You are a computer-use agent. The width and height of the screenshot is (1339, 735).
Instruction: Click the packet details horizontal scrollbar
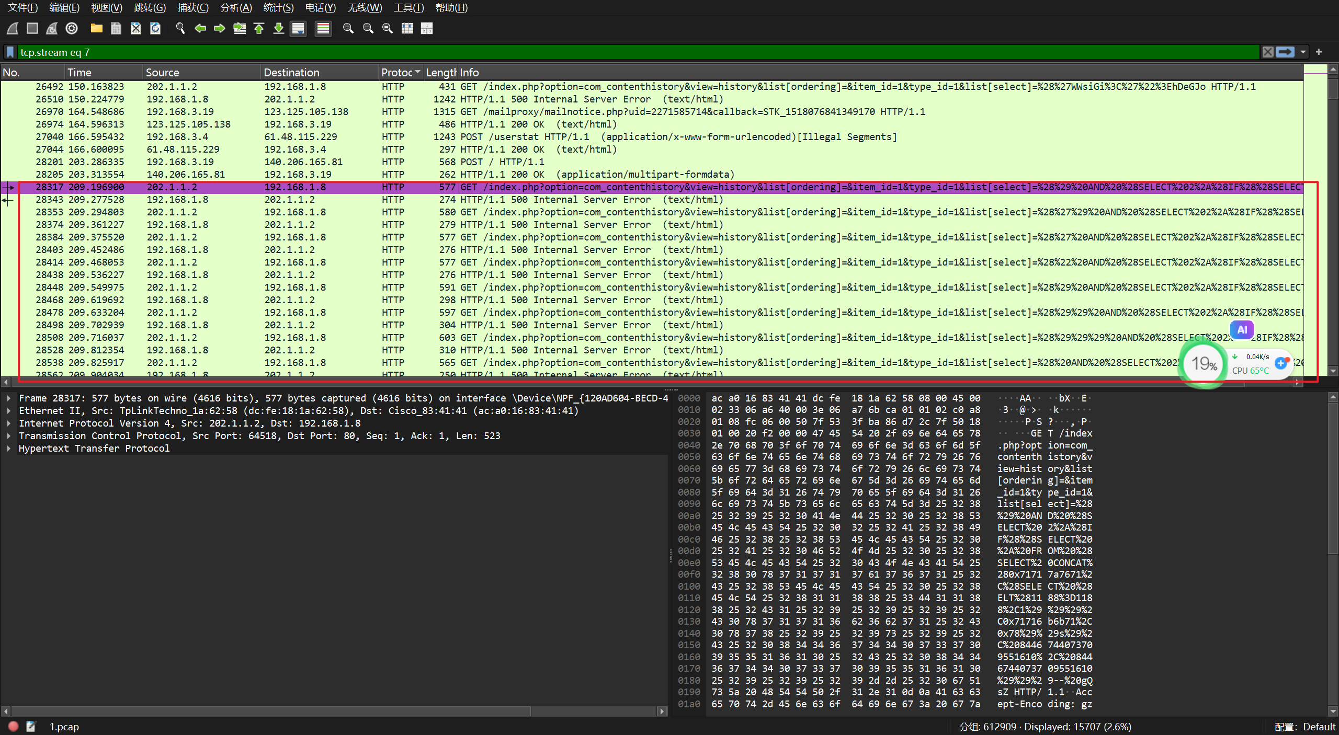(272, 711)
